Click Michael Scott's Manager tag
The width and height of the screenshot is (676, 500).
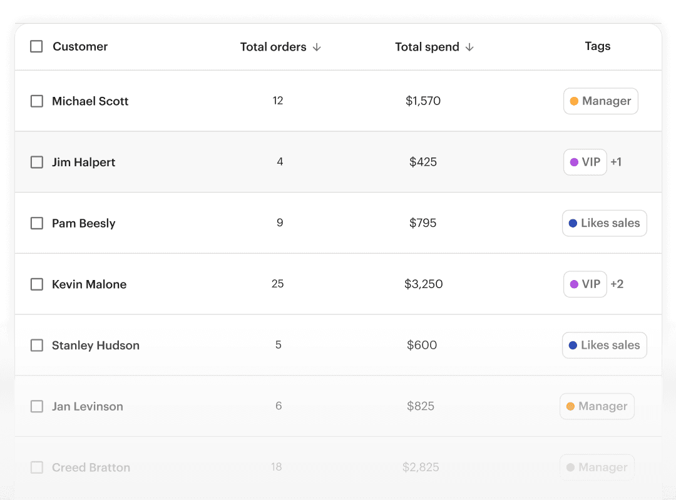click(600, 101)
